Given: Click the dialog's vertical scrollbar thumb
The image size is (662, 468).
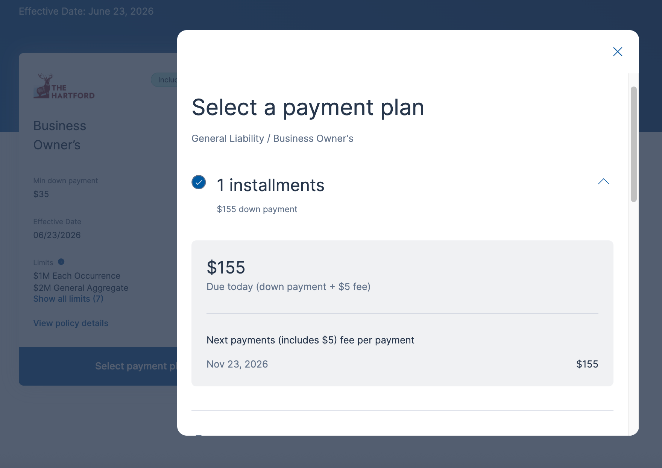Looking at the screenshot, I should 634,144.
